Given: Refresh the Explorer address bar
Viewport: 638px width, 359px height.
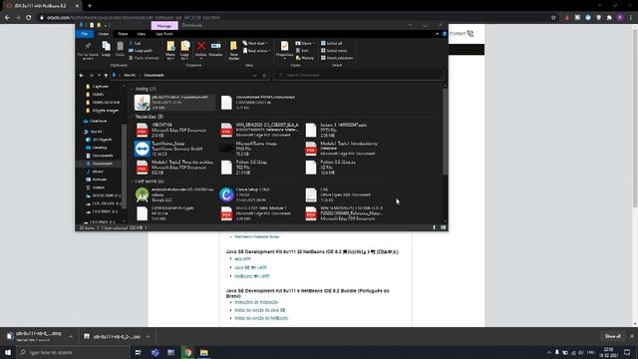Looking at the screenshot, I should pyautogui.click(x=264, y=76).
